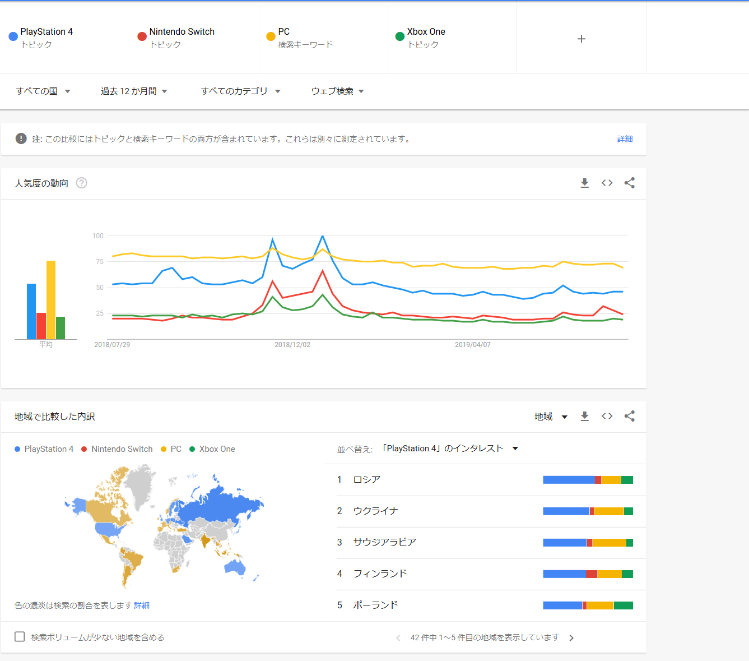Open the ウェブ検索 search type dropdown

coord(338,91)
